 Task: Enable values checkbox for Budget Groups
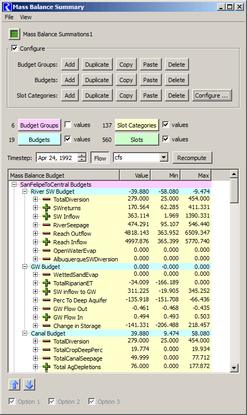[x=68, y=125]
